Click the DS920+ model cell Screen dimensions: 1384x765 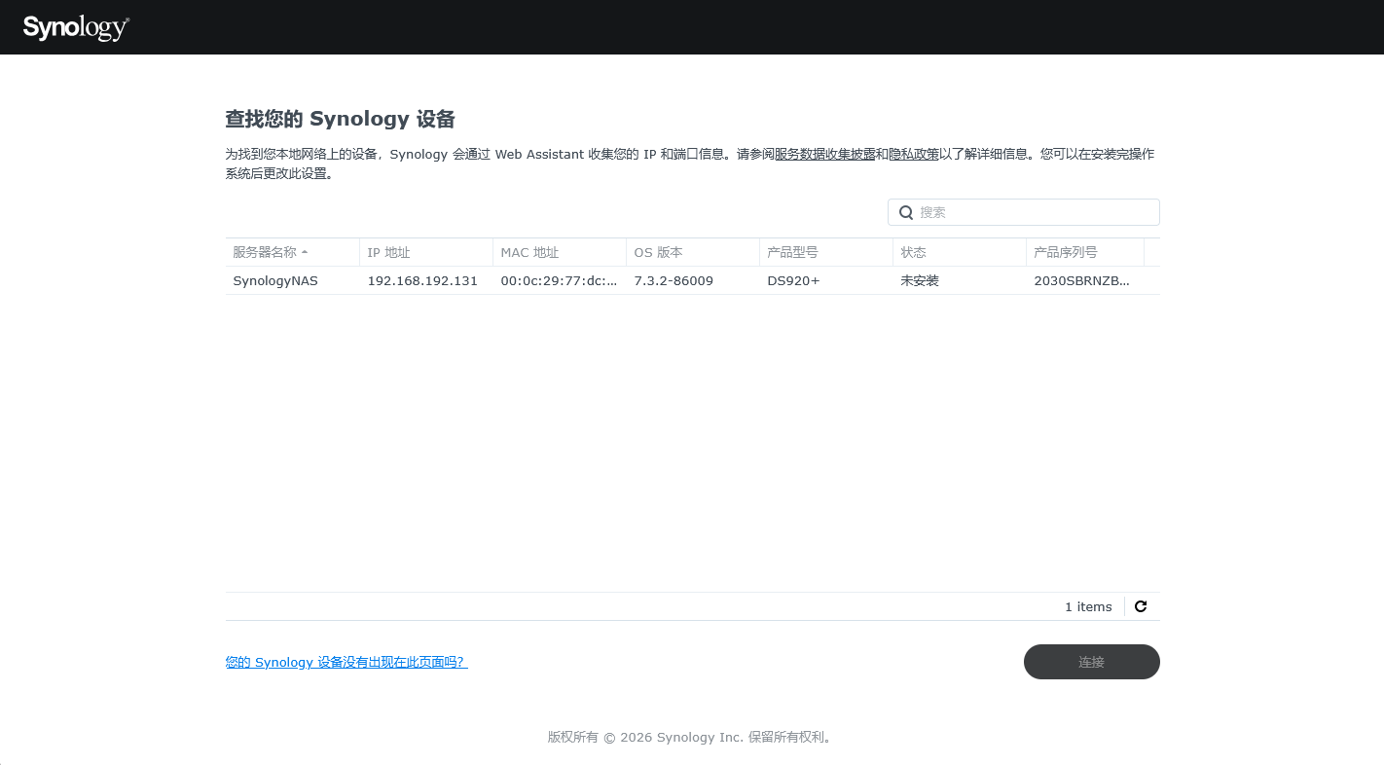793,280
